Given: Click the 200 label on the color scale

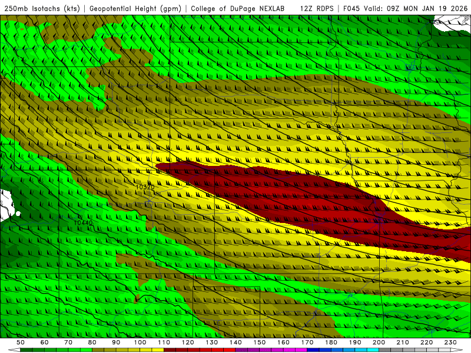Looking at the screenshot, I should coord(379,342).
